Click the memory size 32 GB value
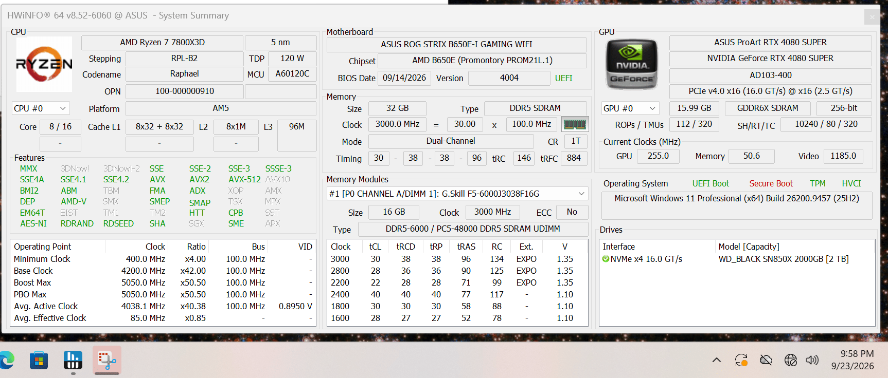This screenshot has width=888, height=378. click(397, 108)
